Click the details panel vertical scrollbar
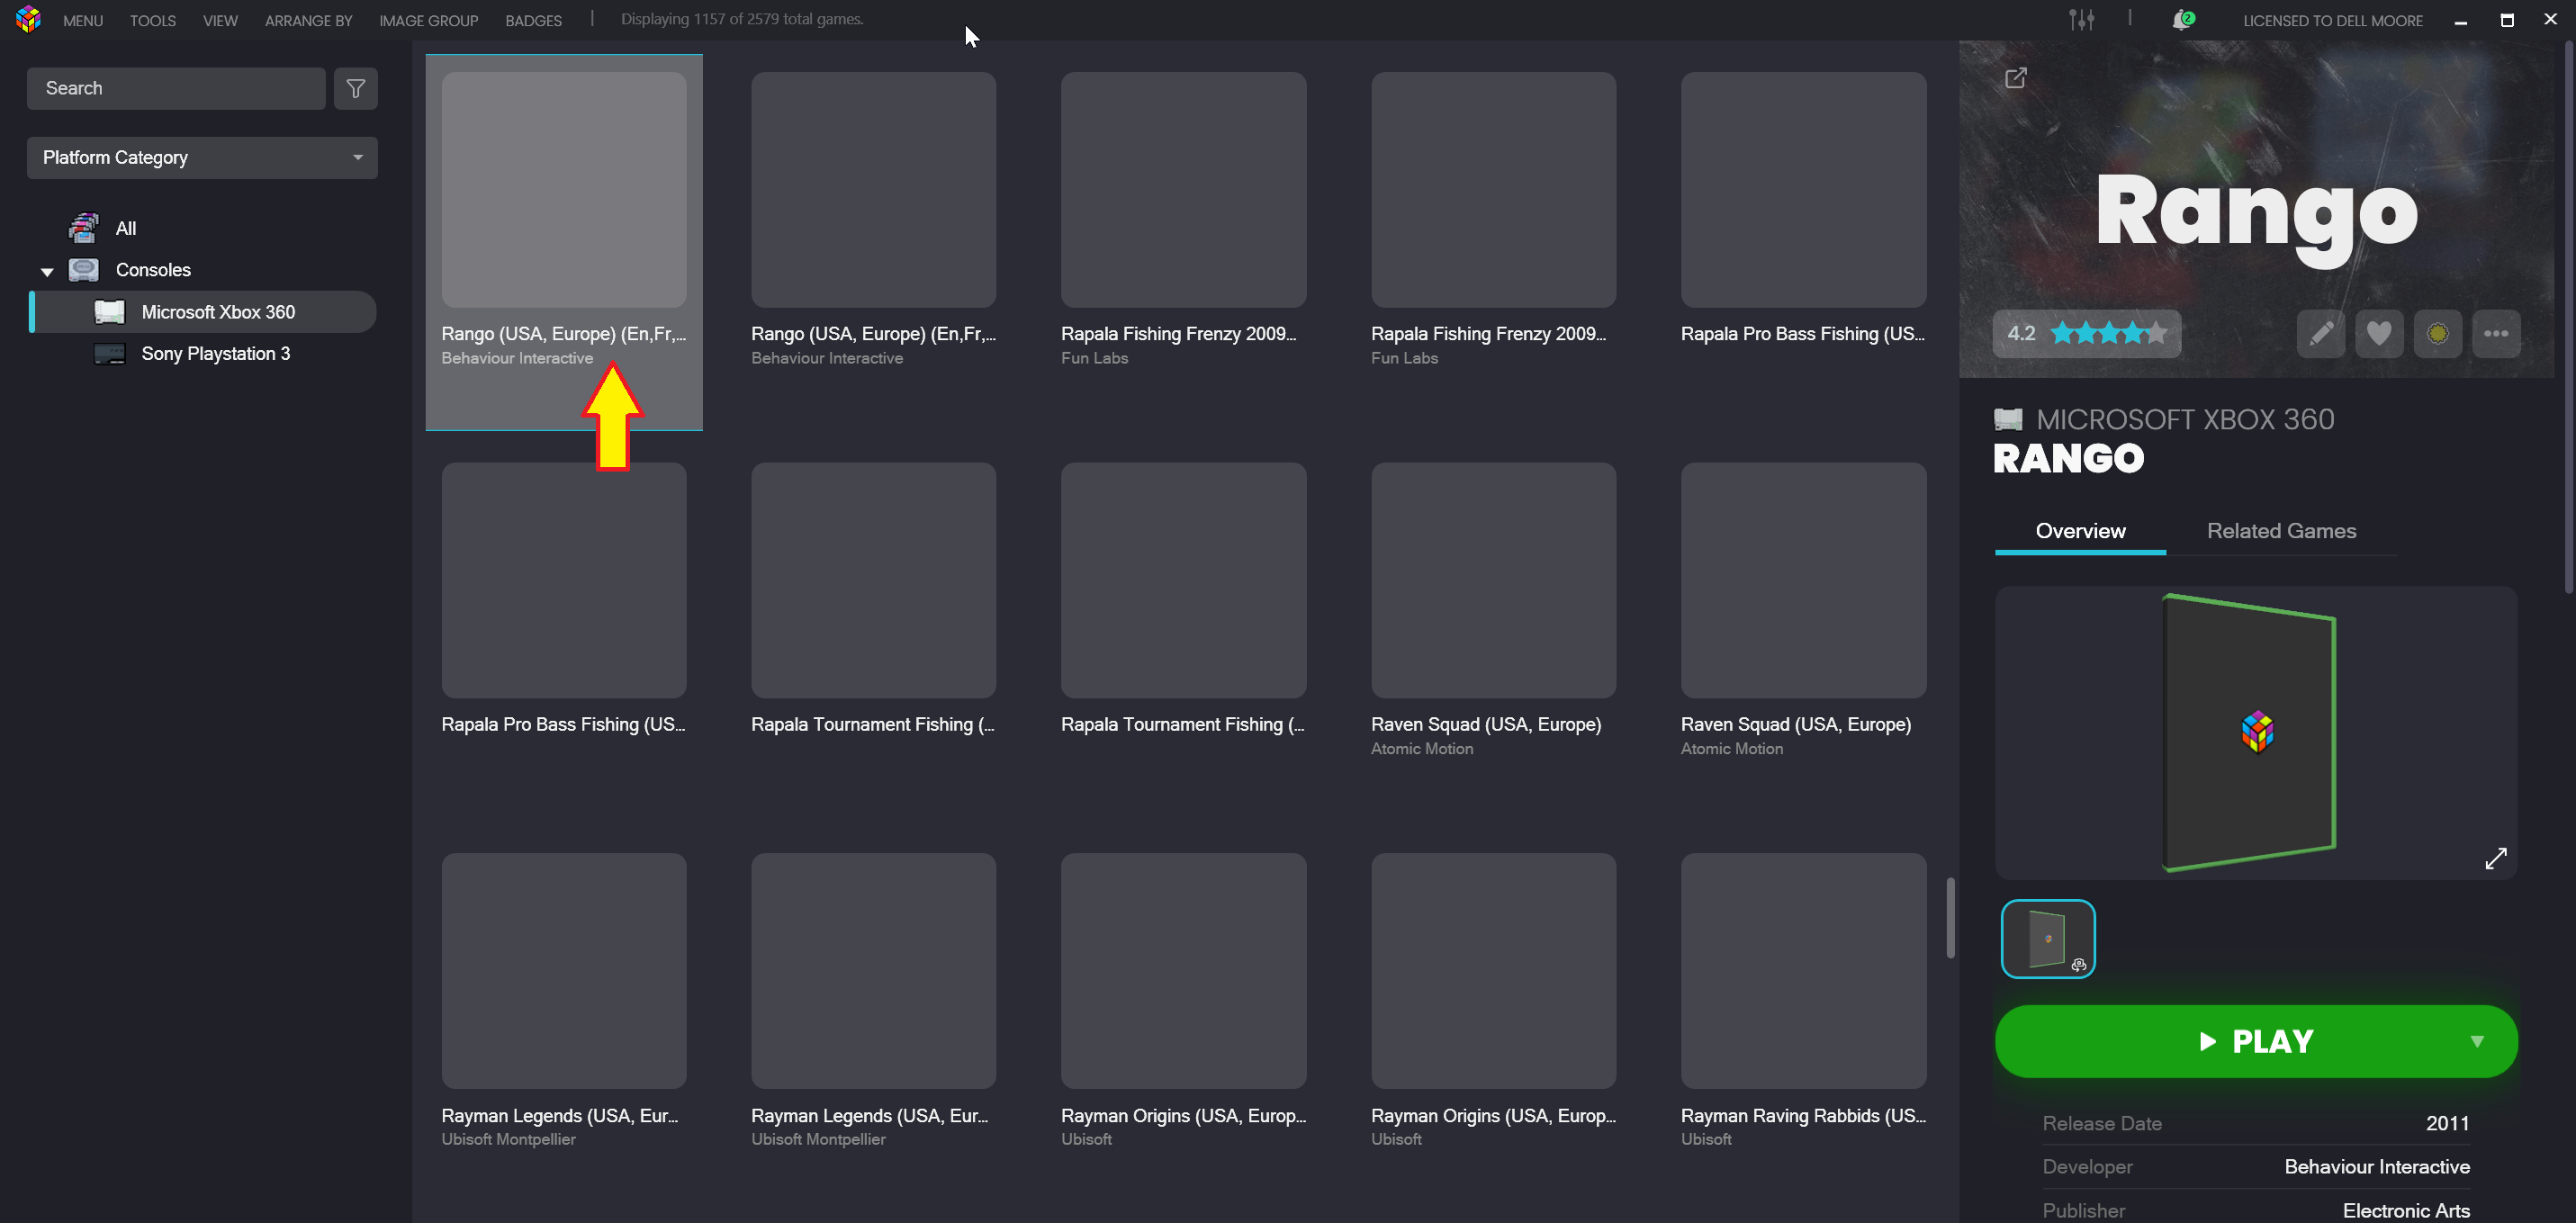This screenshot has height=1223, width=2576. [2568, 316]
